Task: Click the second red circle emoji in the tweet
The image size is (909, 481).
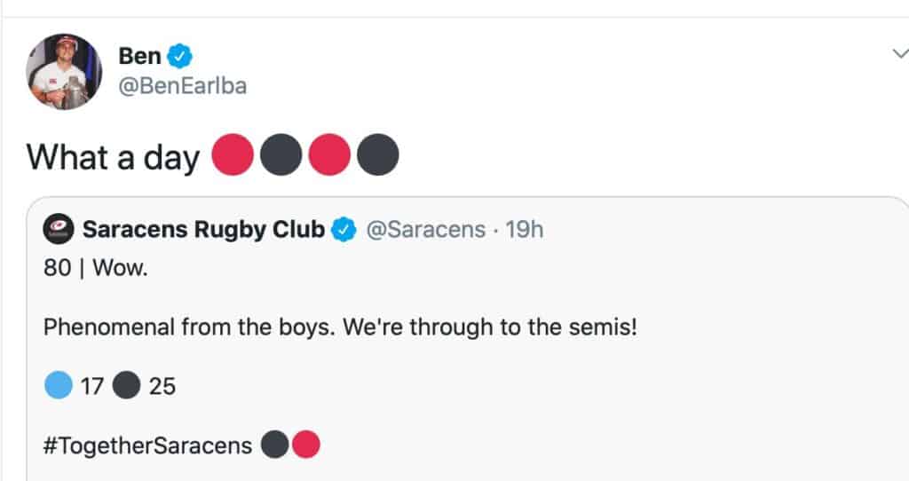Action: pyautogui.click(x=329, y=154)
